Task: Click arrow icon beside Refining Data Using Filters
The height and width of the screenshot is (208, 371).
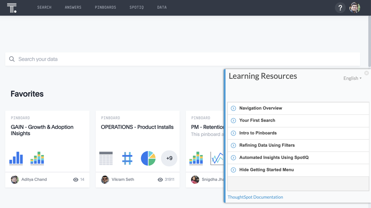Action: point(233,146)
